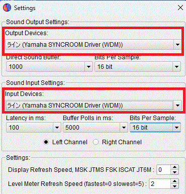This screenshot has width=186, height=194.
Task: Close the Settings window
Action: [180, 8]
